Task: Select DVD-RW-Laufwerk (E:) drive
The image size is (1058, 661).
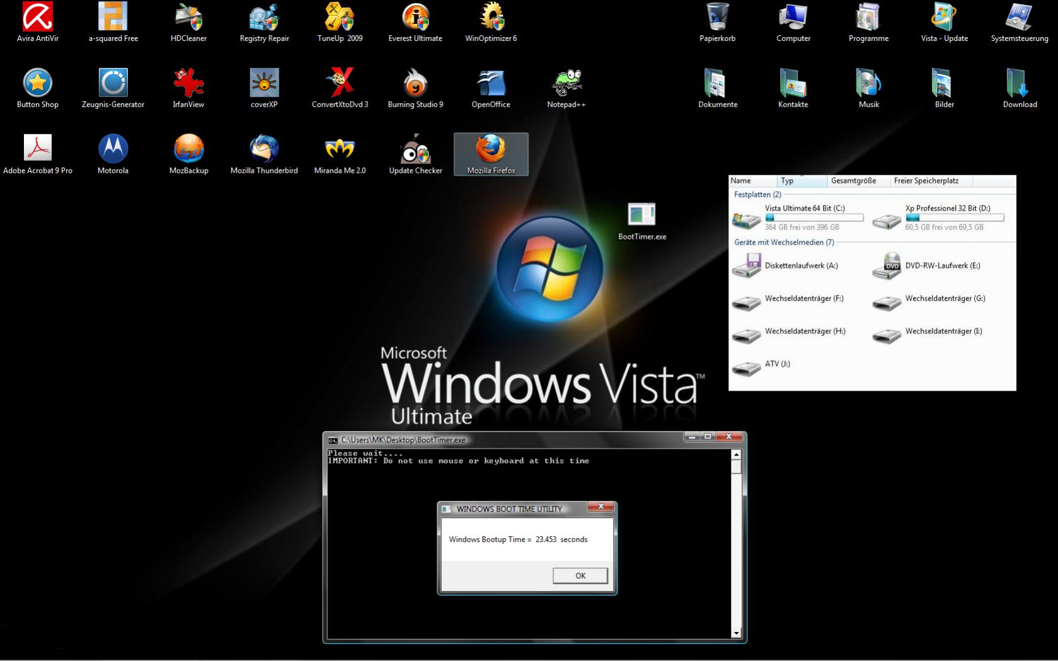Action: click(x=927, y=266)
